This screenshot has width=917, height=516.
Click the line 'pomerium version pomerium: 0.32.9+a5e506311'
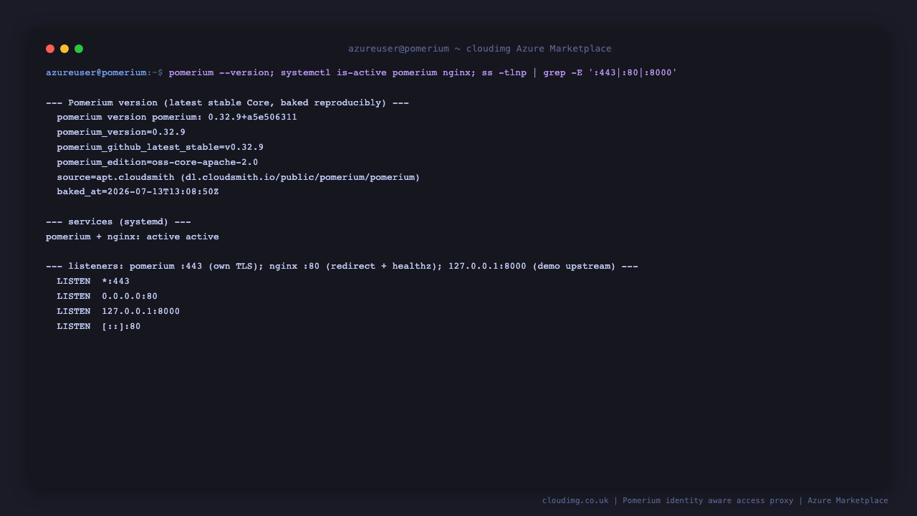[x=177, y=117]
